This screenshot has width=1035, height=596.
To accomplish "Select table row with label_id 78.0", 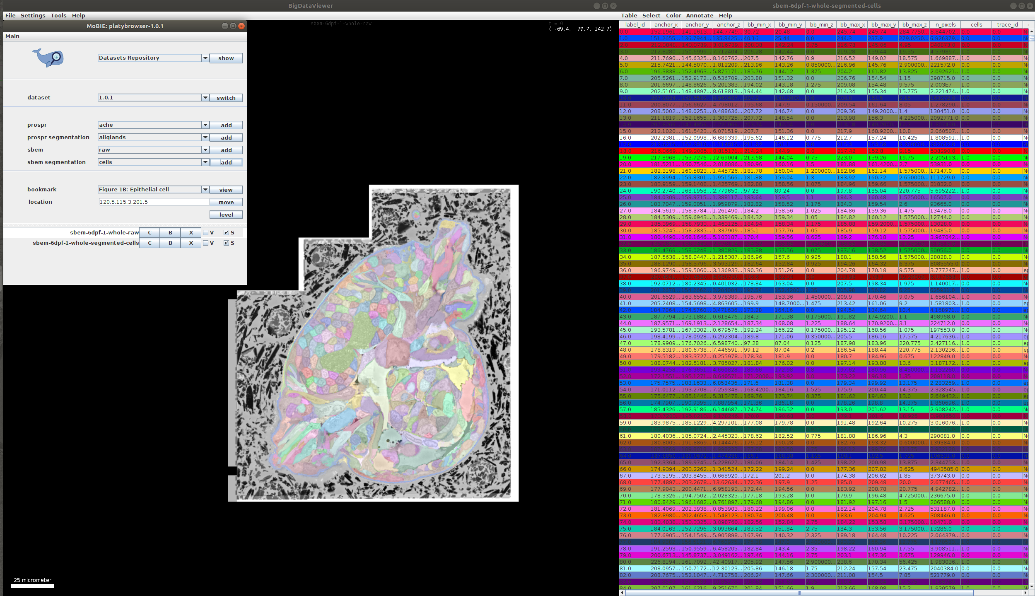I will [x=824, y=549].
